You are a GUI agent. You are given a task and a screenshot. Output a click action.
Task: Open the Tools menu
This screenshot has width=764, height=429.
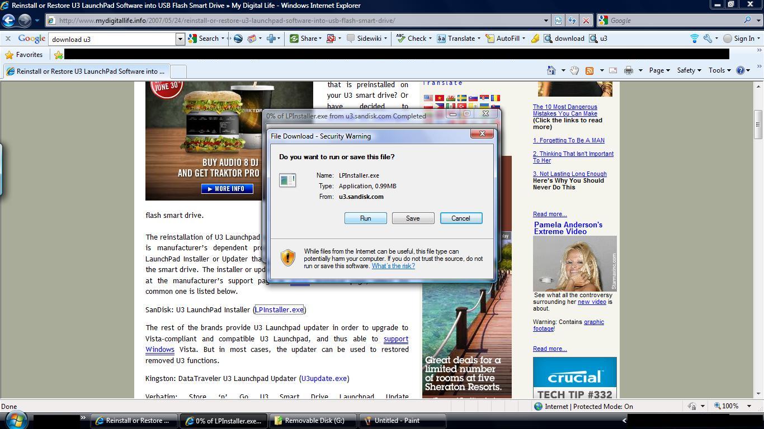point(719,70)
